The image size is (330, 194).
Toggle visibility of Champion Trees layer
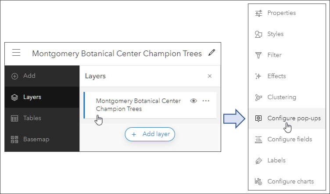click(194, 101)
